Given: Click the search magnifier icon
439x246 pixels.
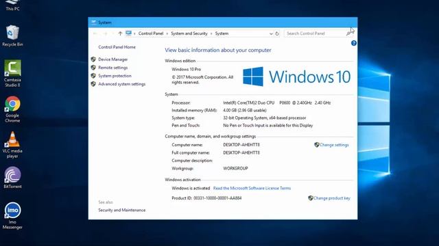Looking at the screenshot, I should 348,33.
